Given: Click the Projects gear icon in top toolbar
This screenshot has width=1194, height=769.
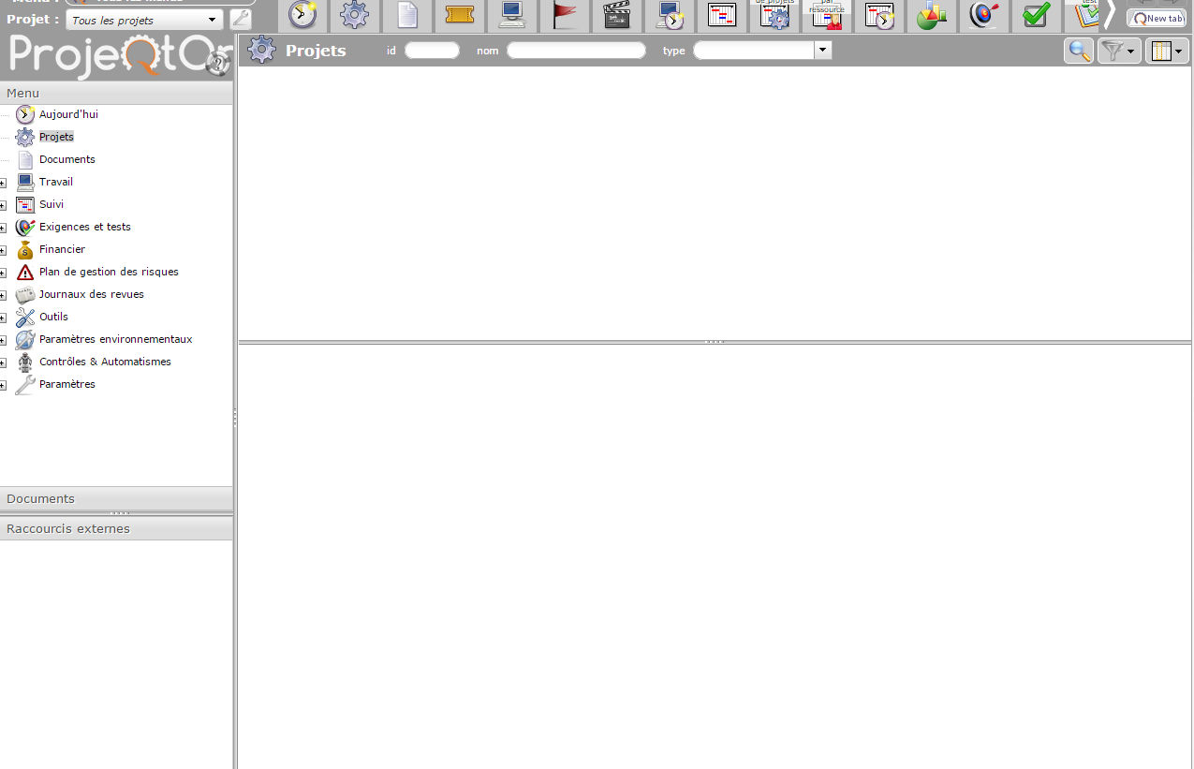Looking at the screenshot, I should pyautogui.click(x=354, y=15).
